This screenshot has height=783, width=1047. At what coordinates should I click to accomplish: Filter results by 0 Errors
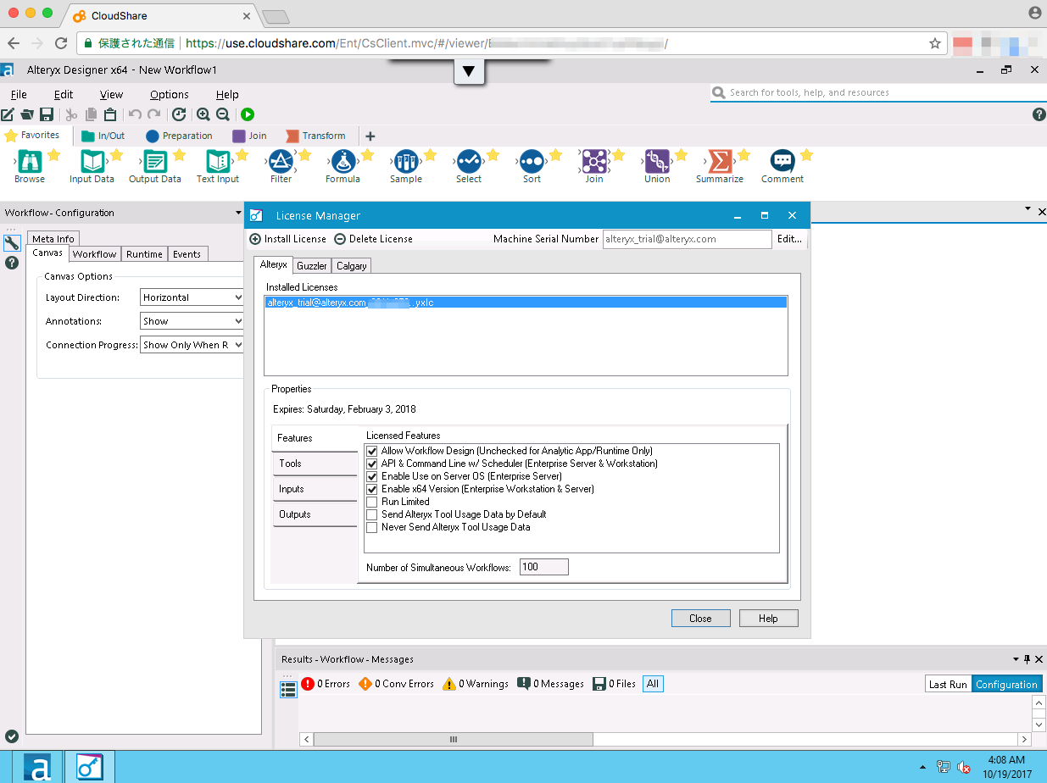tap(326, 684)
